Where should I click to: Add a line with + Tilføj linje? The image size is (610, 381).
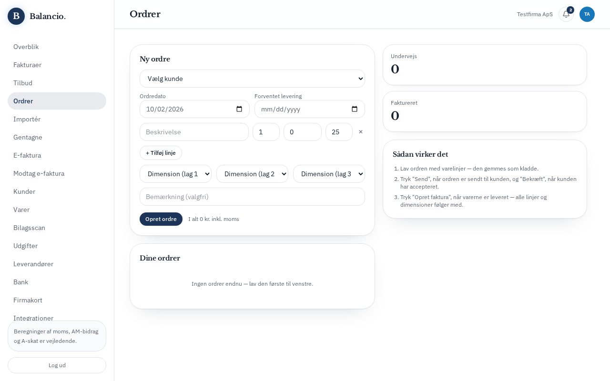[x=161, y=153]
